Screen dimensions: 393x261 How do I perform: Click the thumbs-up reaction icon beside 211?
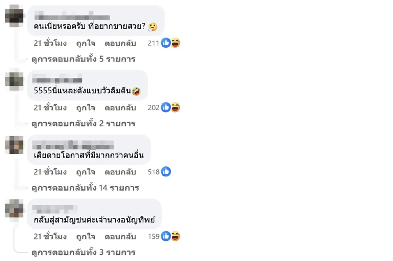click(166, 43)
